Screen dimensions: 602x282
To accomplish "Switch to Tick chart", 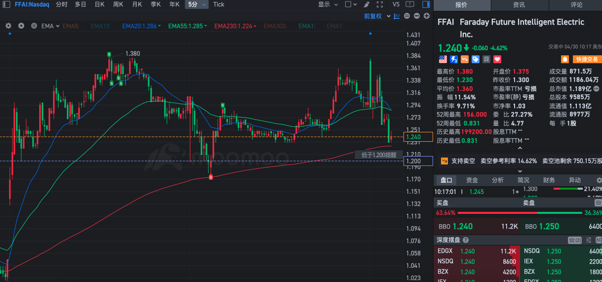I will point(219,4).
